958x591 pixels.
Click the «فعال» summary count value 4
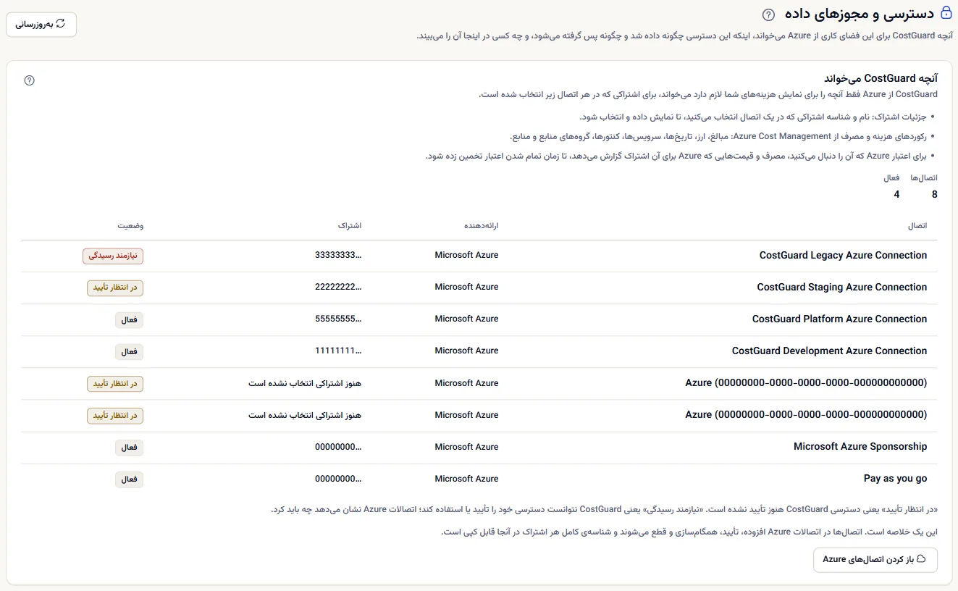896,194
